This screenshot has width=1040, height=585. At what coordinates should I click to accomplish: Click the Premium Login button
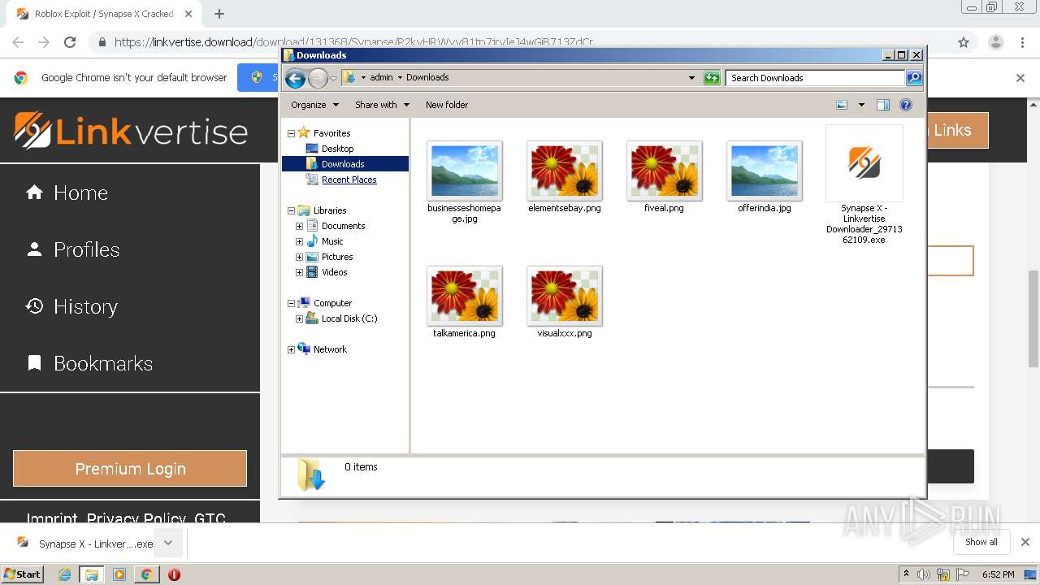[x=130, y=469]
